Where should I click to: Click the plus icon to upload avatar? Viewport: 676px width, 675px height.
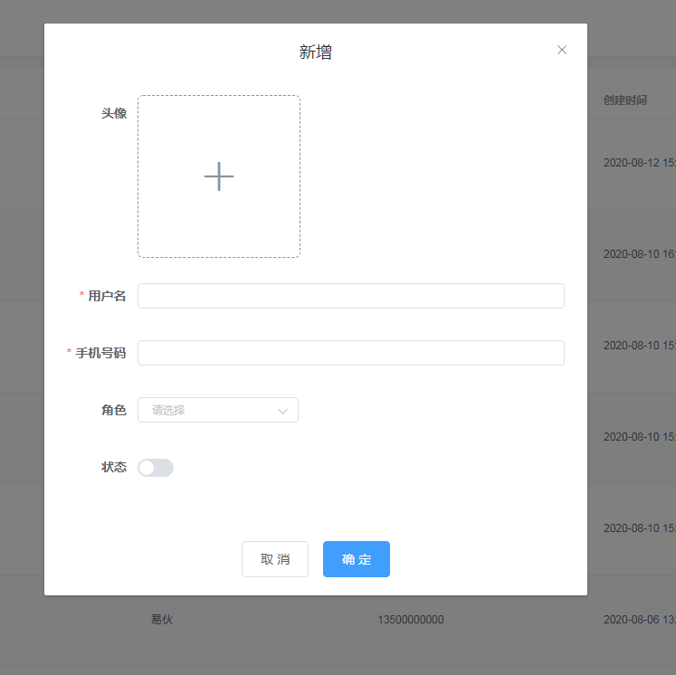coord(219,176)
